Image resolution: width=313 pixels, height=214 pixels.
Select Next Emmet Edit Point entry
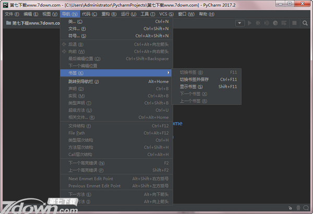[x=116, y=179]
